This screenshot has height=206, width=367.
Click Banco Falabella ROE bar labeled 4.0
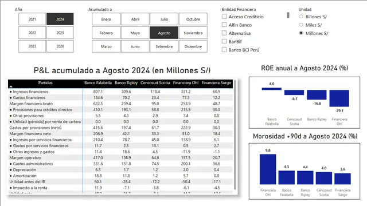coord(271,89)
